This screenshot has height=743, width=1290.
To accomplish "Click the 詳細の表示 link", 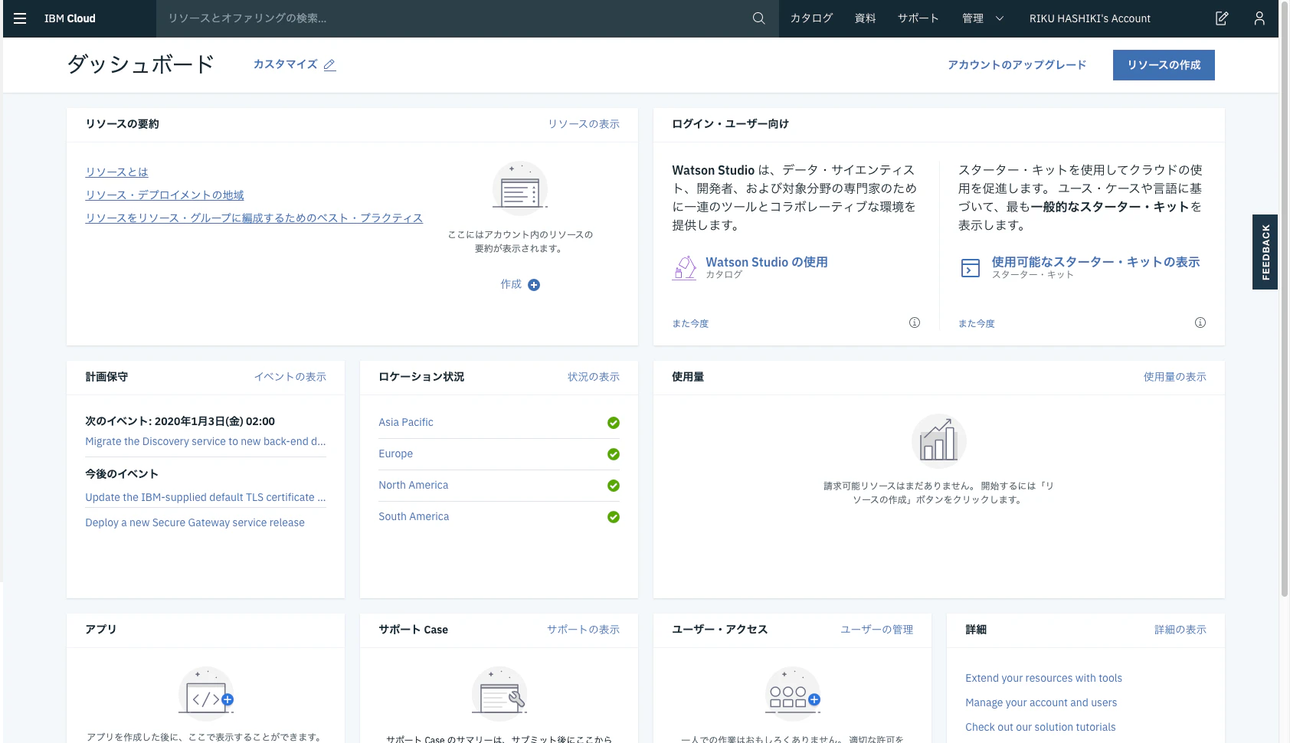I will coord(1180,630).
